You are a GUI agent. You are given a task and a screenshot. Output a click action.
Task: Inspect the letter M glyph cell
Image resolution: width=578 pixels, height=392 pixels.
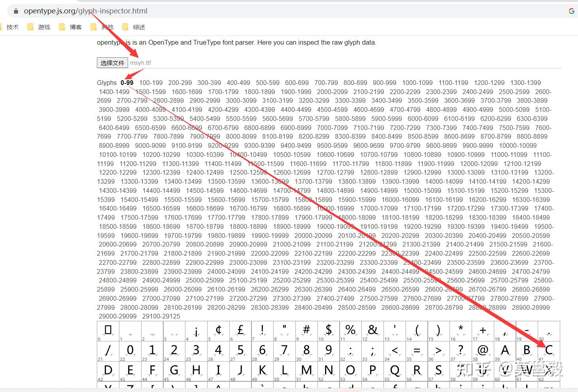pyautogui.click(x=306, y=371)
